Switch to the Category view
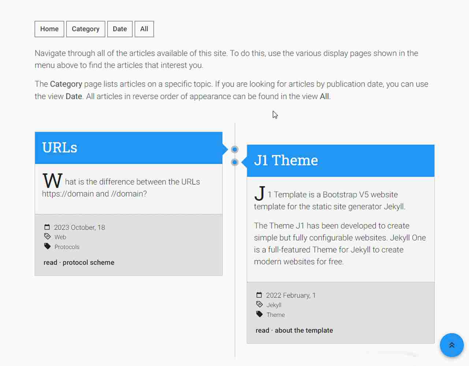This screenshot has height=366, width=469. point(85,29)
